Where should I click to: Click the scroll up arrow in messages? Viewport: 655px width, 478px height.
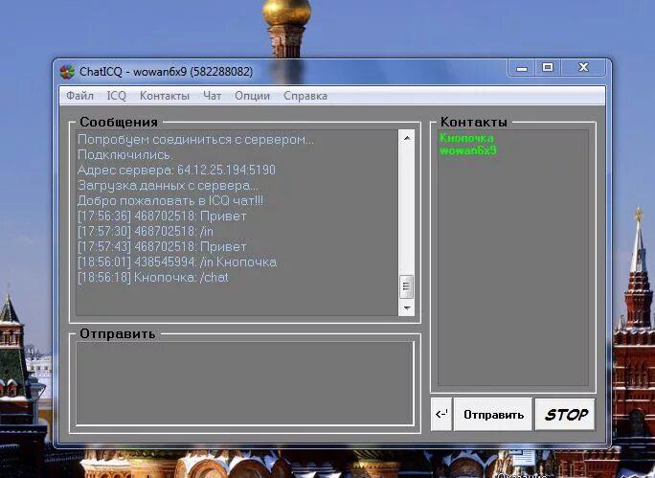coord(407,138)
